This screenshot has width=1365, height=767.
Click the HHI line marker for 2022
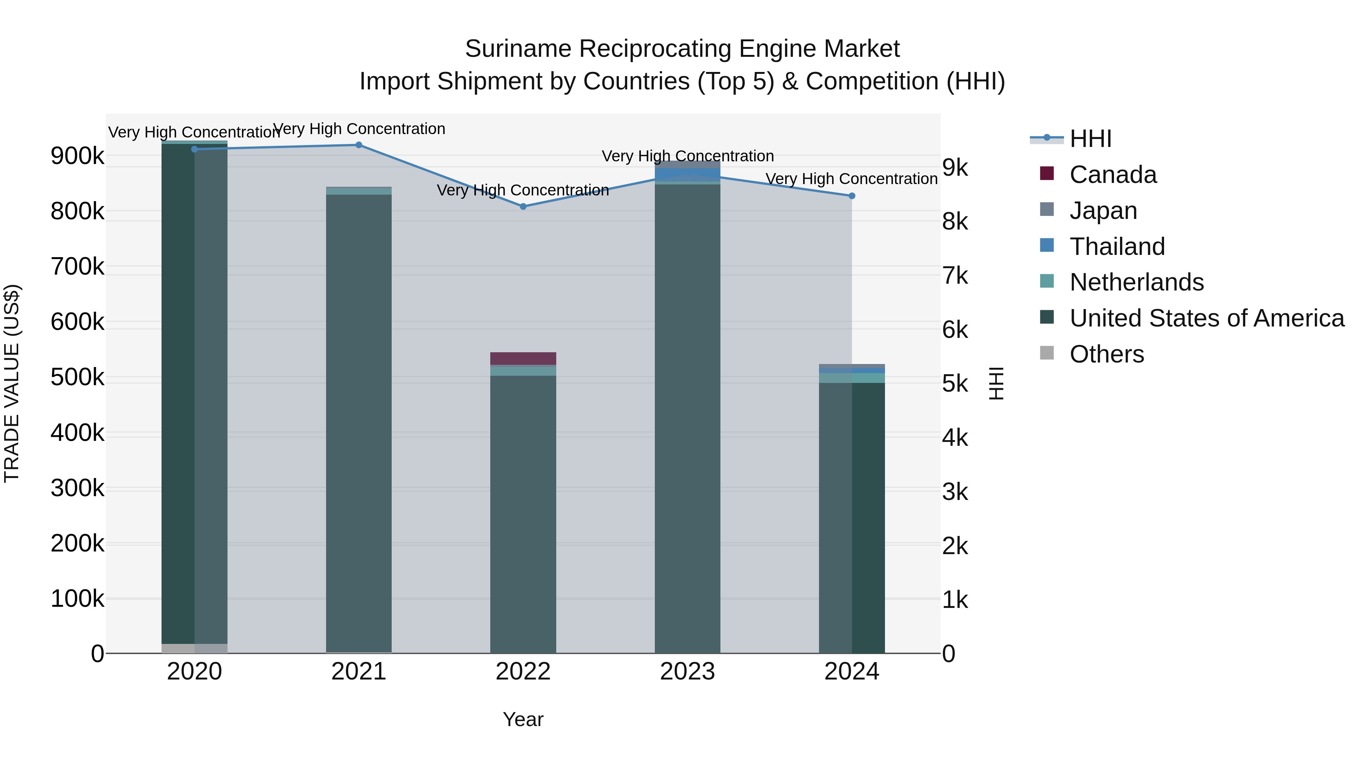tap(523, 206)
